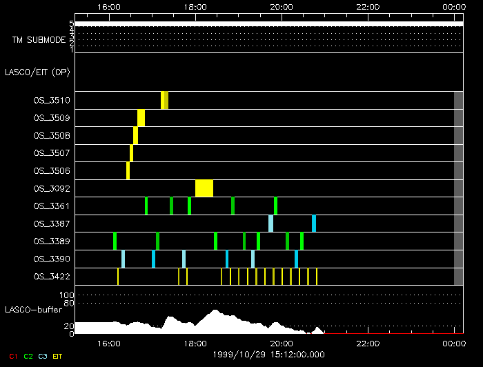Click the large yellow block in OS_3092 row
Image resolution: width=483 pixels, height=367 pixels.
(x=204, y=188)
